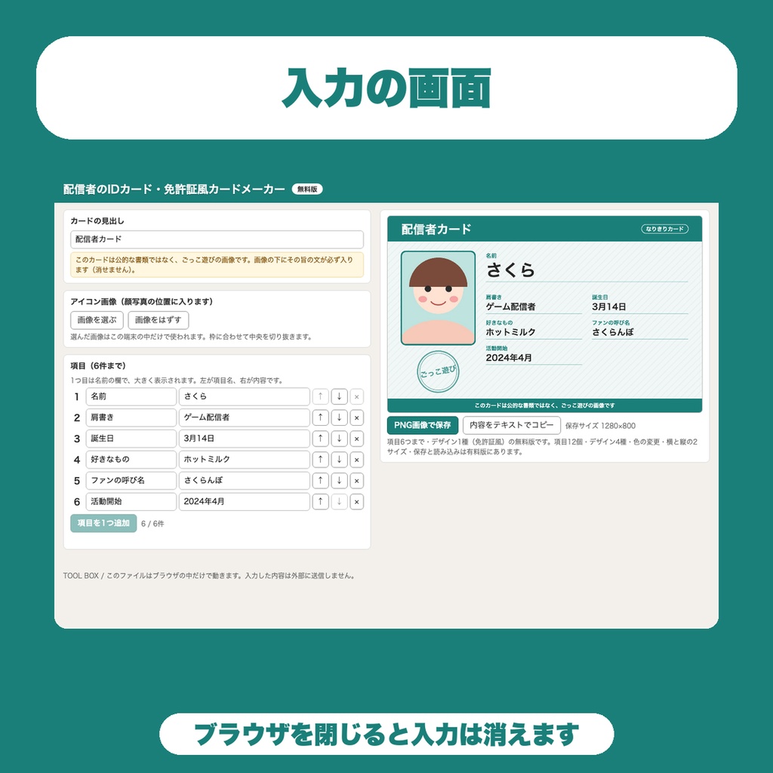Click the 無料版 badge
Screen dimensions: 773x773
pos(307,189)
